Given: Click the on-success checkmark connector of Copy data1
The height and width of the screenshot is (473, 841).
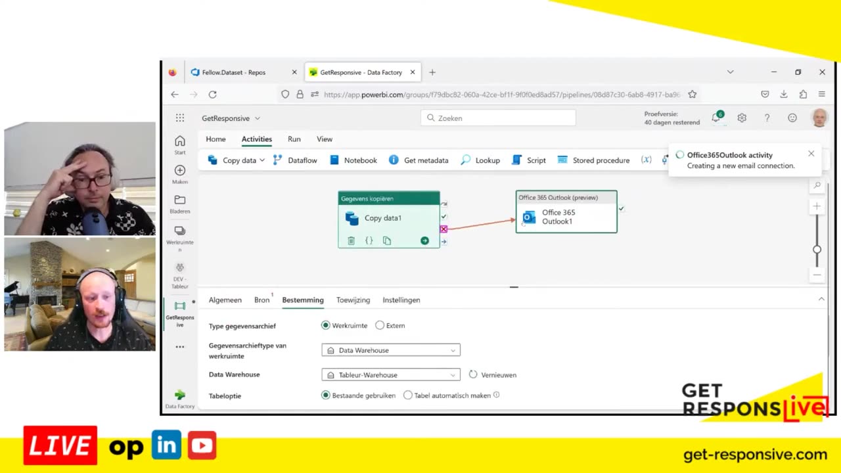Looking at the screenshot, I should [x=444, y=216].
